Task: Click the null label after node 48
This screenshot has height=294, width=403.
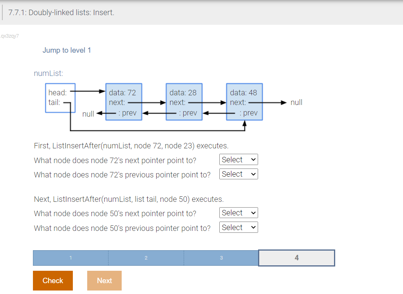Action: coord(296,102)
